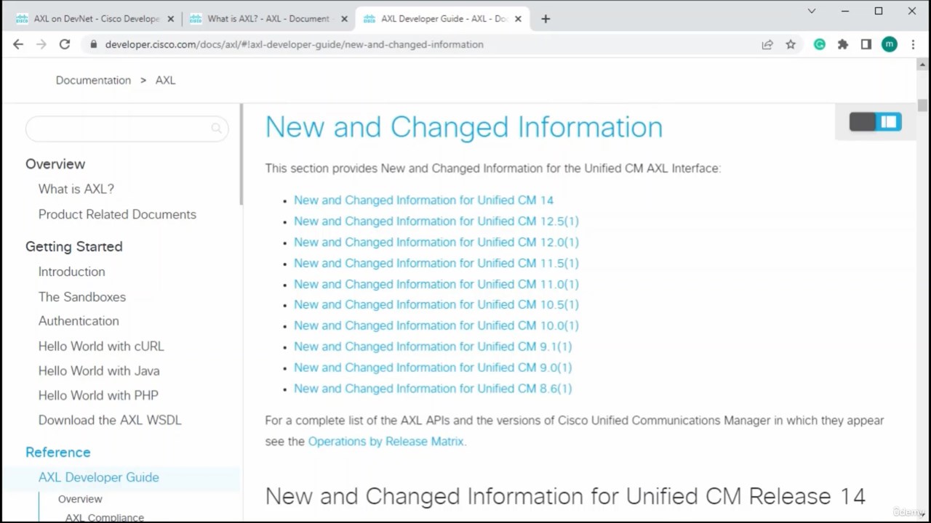Open a new tab with the plus button
The width and height of the screenshot is (931, 523).
pos(546,19)
